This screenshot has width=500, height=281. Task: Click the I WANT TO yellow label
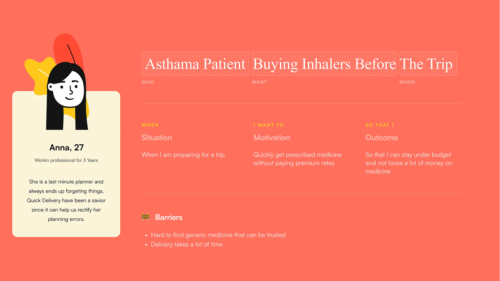tap(269, 125)
